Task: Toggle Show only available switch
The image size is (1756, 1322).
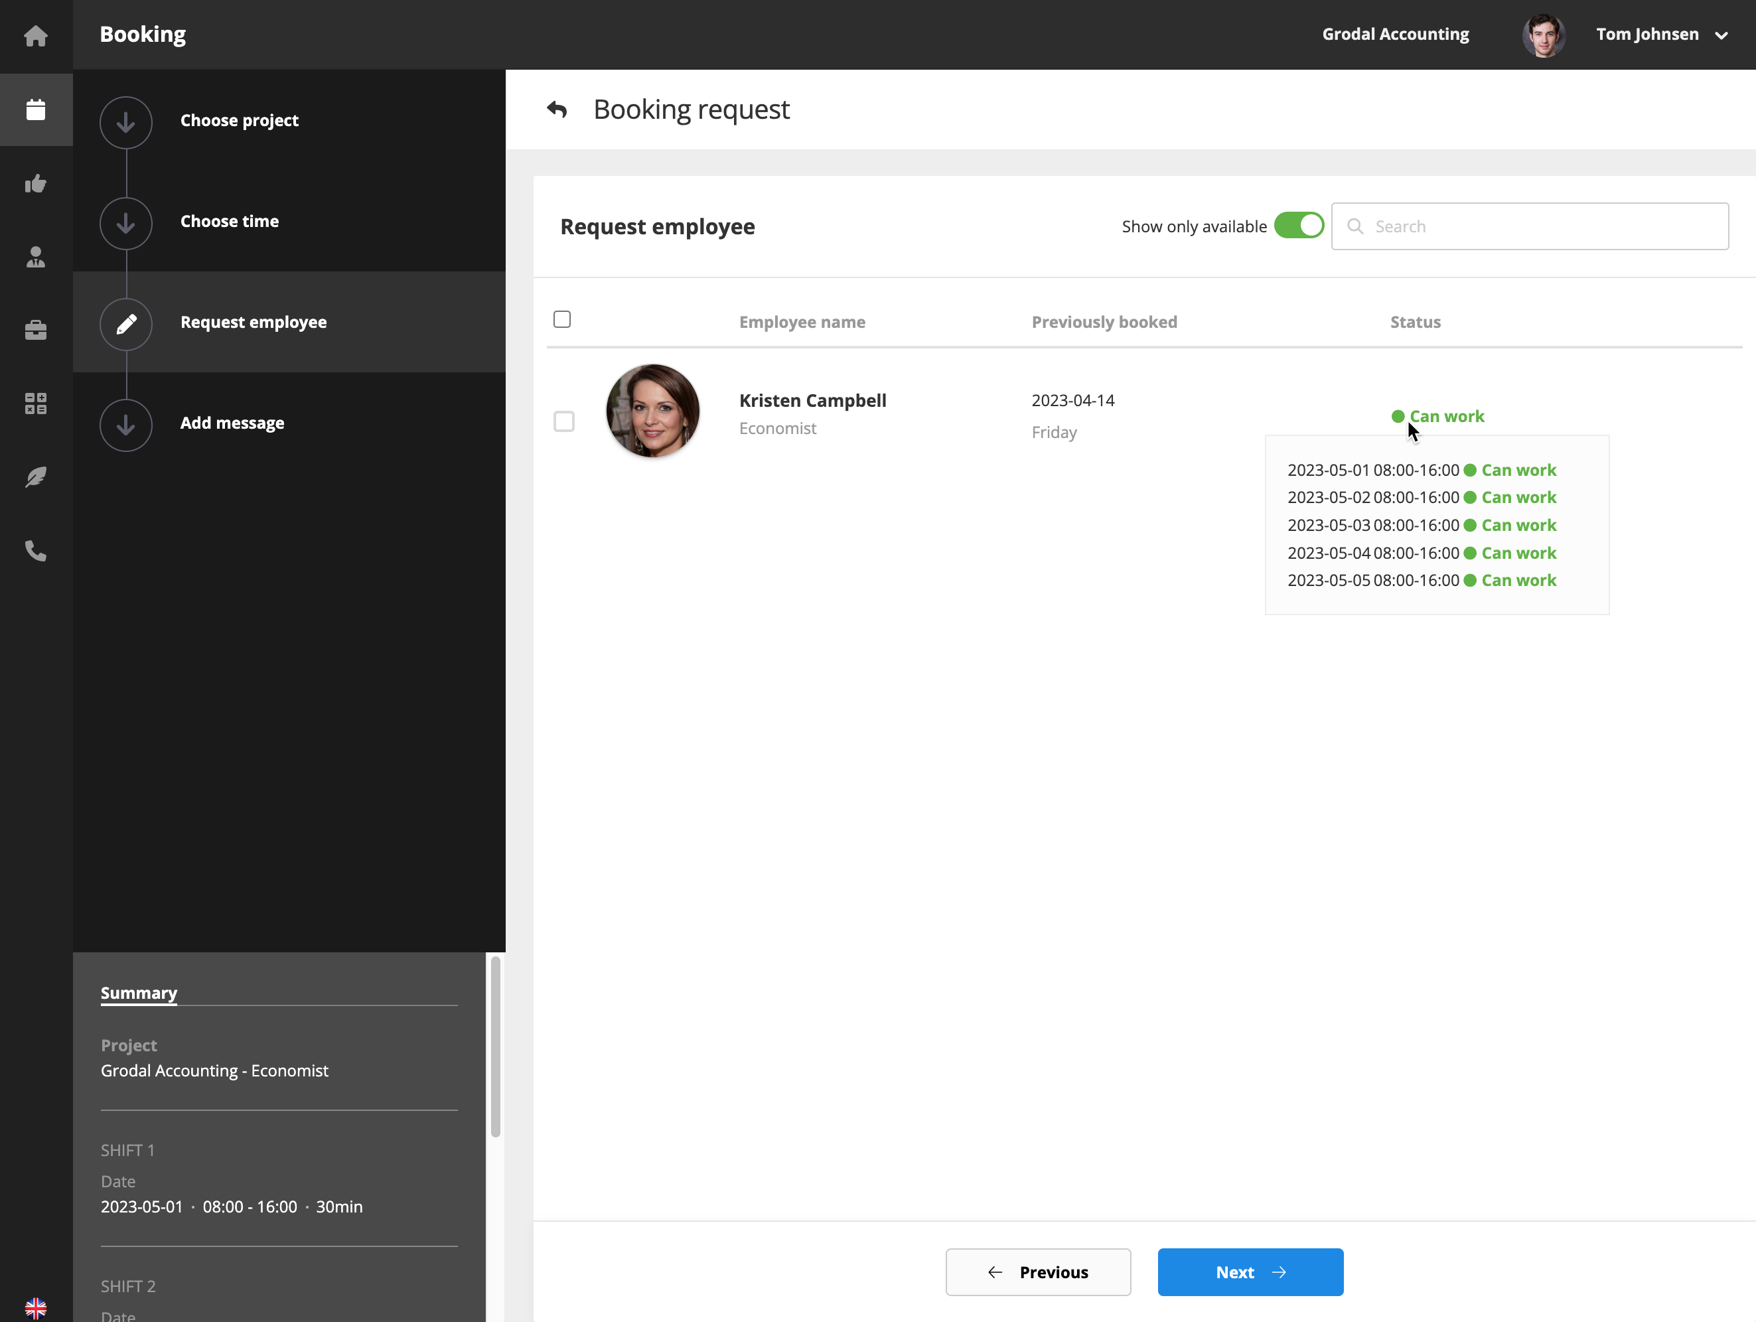Action: (x=1299, y=226)
